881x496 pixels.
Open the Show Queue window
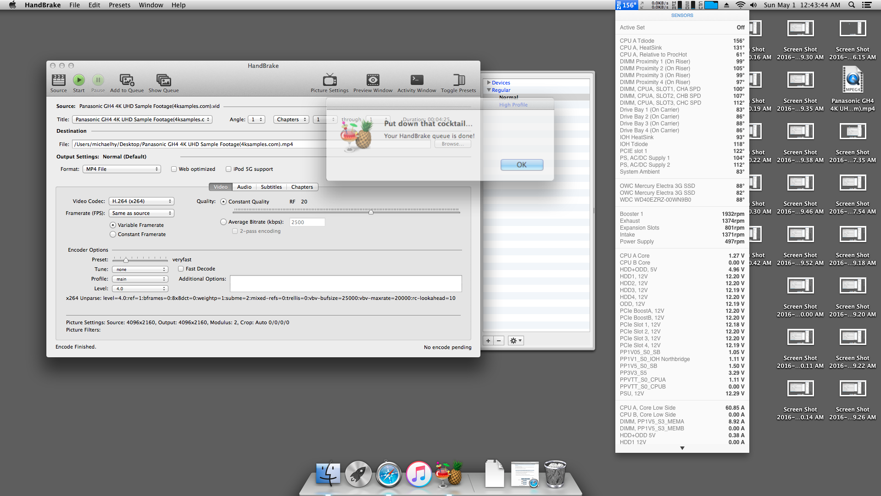(x=164, y=83)
